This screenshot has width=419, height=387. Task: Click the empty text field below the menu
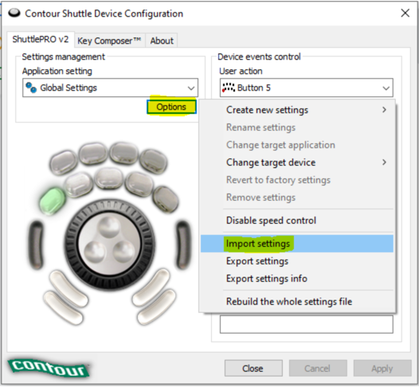[x=306, y=324]
